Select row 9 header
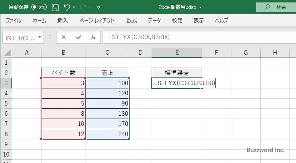 [x=6, y=144]
